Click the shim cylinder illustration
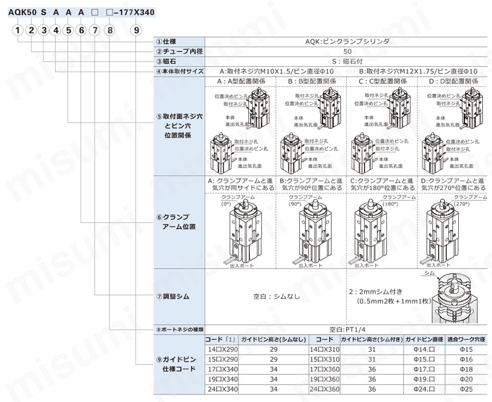This screenshot has width=492, height=402. [x=454, y=299]
